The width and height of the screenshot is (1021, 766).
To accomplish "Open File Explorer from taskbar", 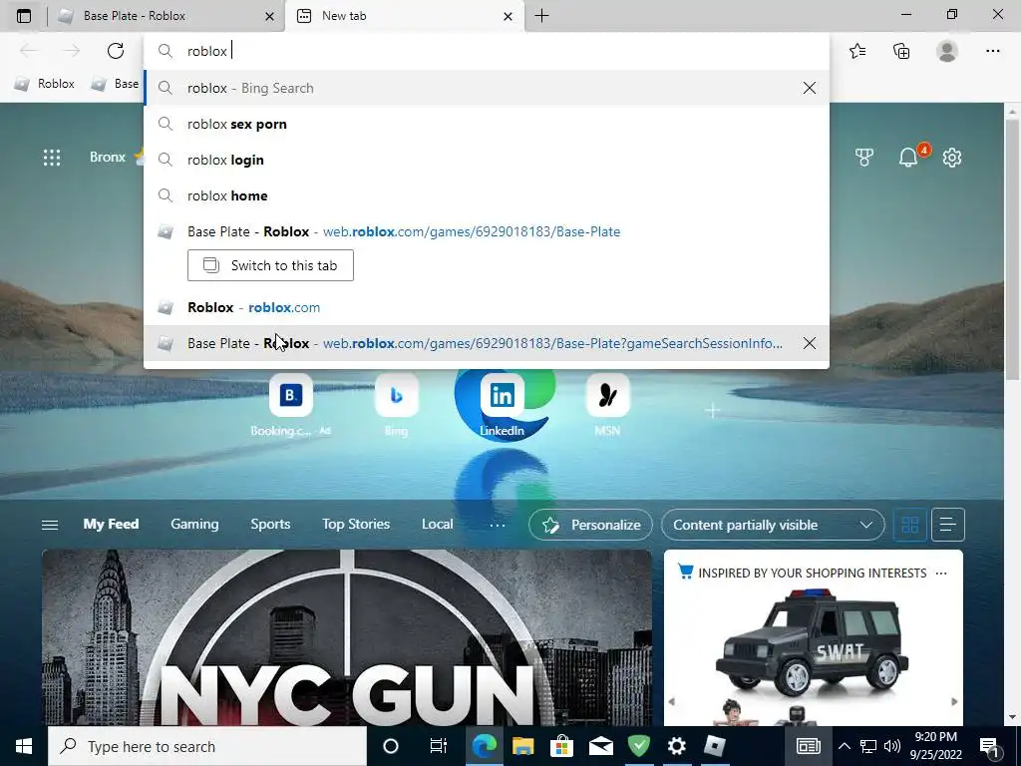I will click(522, 746).
